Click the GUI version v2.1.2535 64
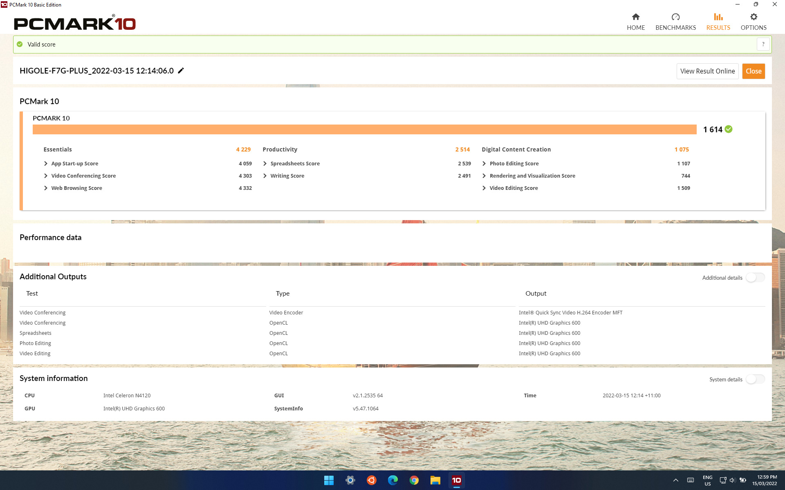Viewport: 785px width, 490px height. click(368, 395)
